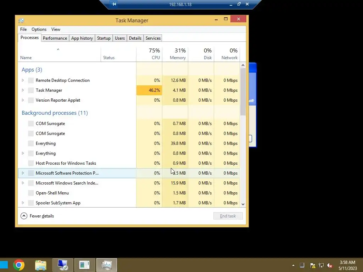Open the Options menu
The image size is (363, 272).
click(x=39, y=29)
